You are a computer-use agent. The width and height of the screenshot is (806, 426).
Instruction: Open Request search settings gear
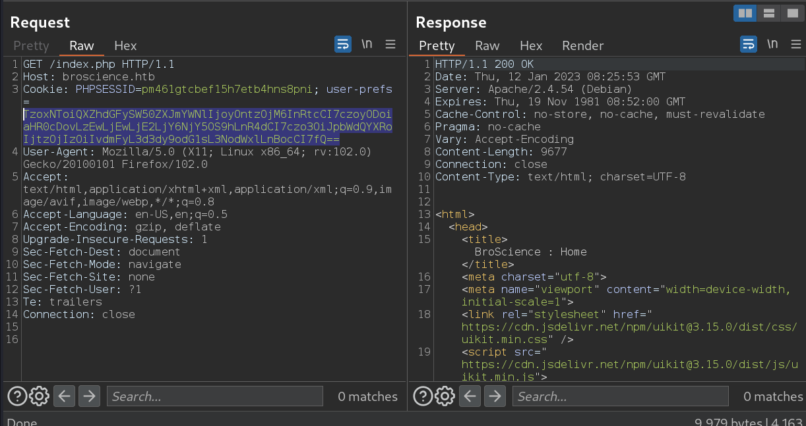pos(40,396)
